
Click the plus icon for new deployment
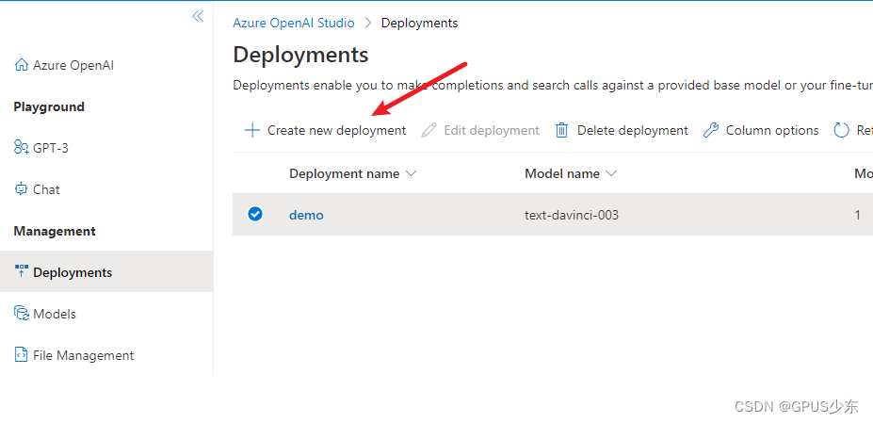pos(252,130)
